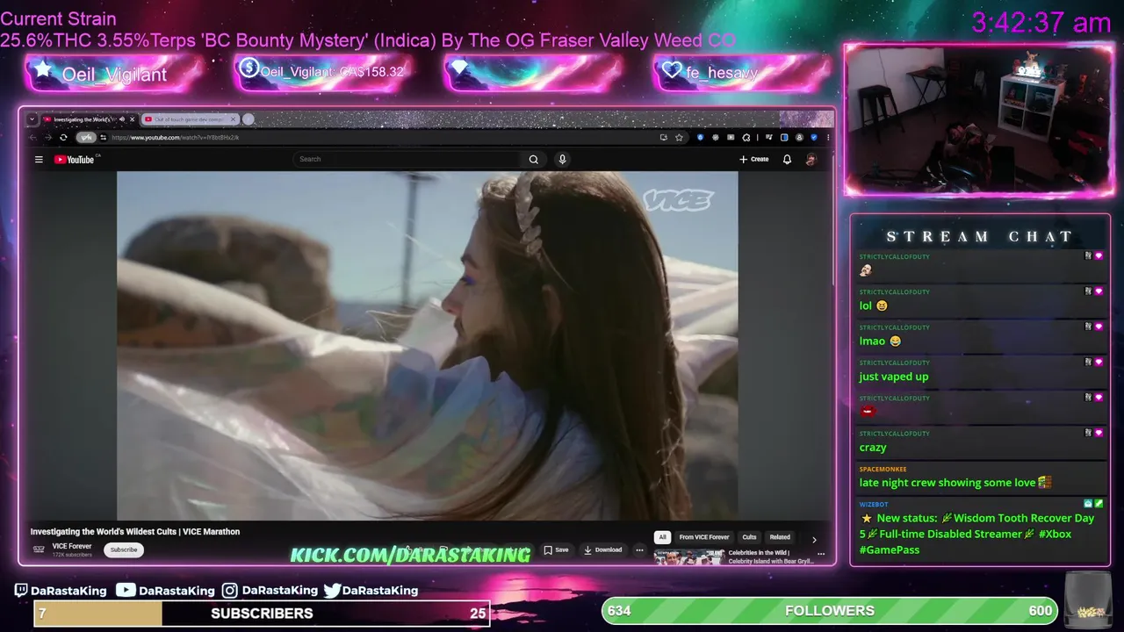The height and width of the screenshot is (632, 1124).
Task: Show more filter chips with the right arrow
Action: click(814, 540)
